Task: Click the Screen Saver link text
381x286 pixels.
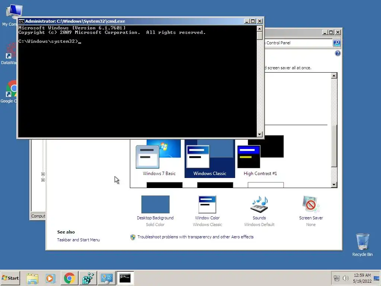Action: (x=311, y=218)
